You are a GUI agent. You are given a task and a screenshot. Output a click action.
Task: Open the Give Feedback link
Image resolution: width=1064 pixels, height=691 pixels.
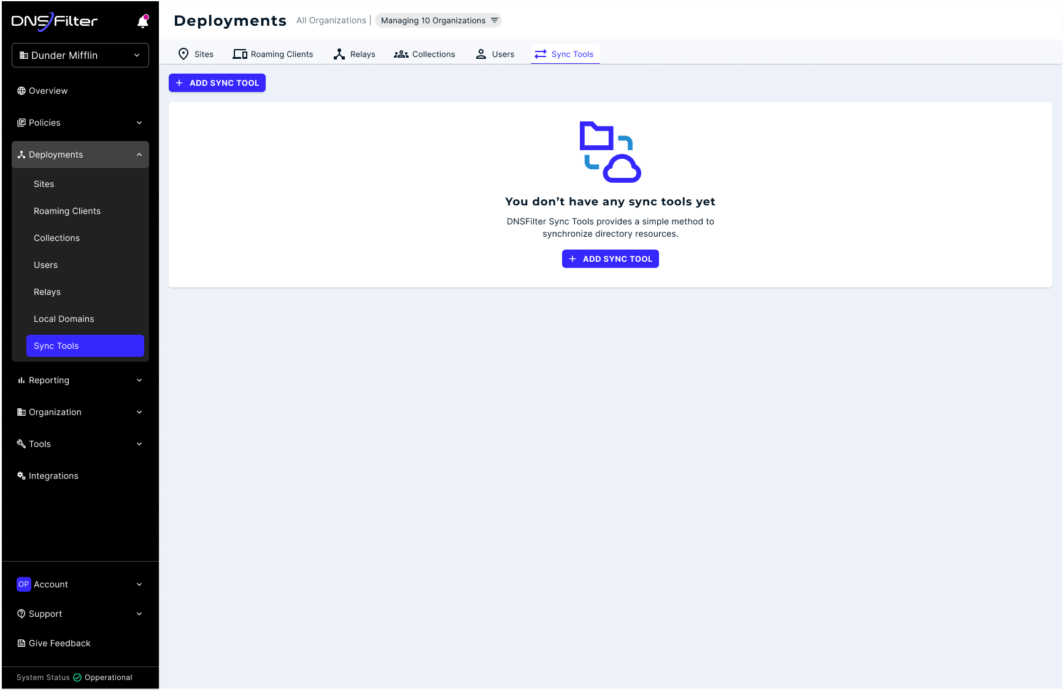coord(80,643)
